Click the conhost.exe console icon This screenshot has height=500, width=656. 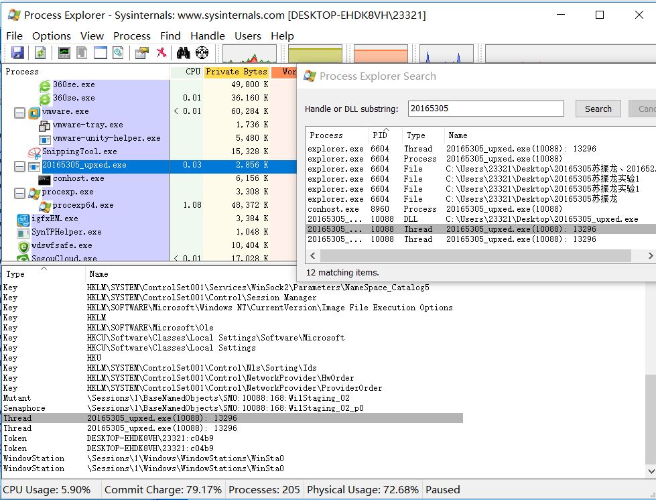click(44, 180)
